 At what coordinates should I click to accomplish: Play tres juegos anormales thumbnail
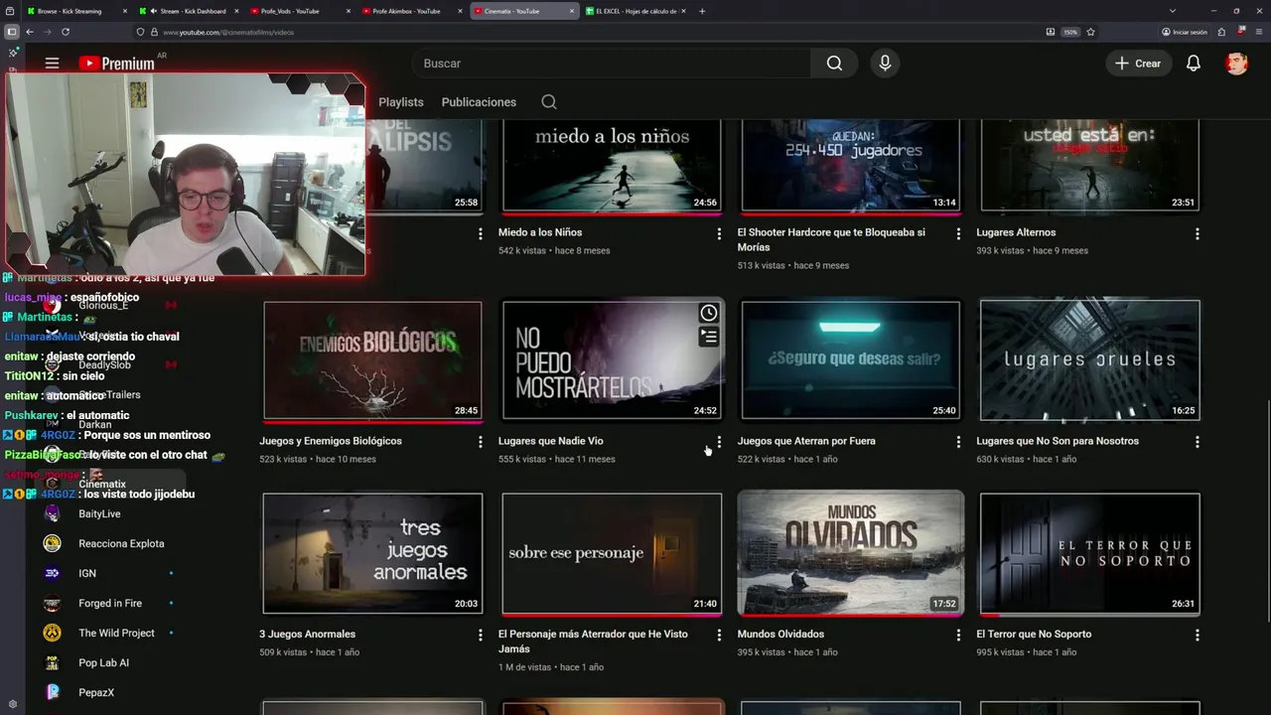(x=372, y=553)
